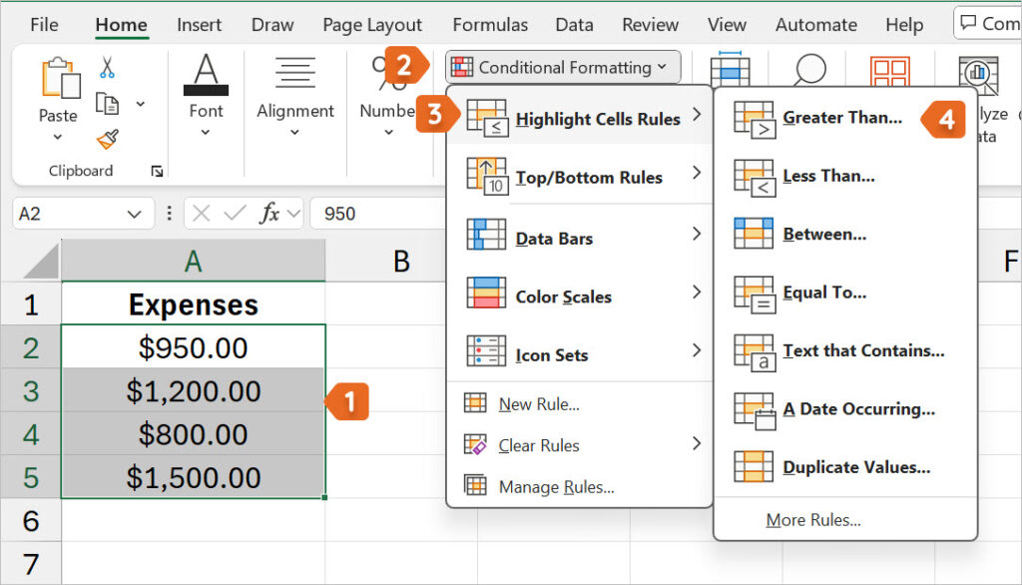
Task: Open the Conditional Formatting menu
Action: 562,67
